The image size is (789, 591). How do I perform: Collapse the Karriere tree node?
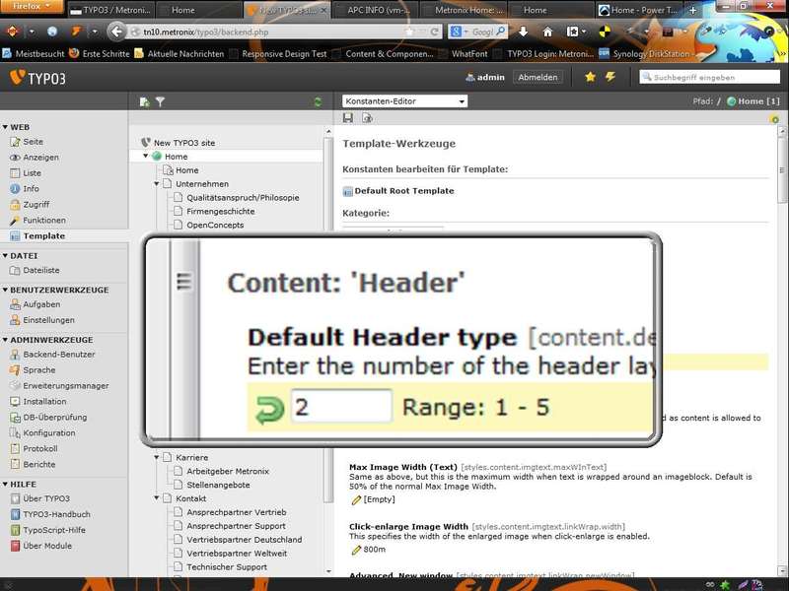click(x=157, y=457)
